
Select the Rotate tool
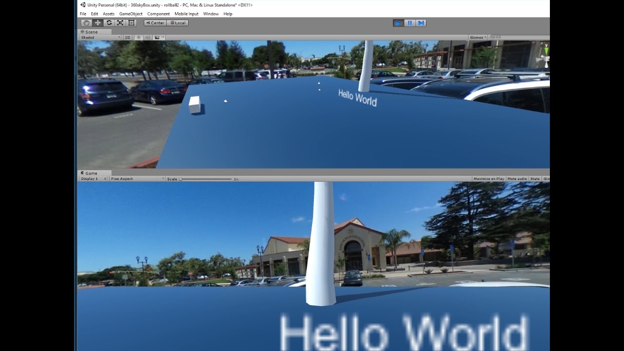coord(109,23)
